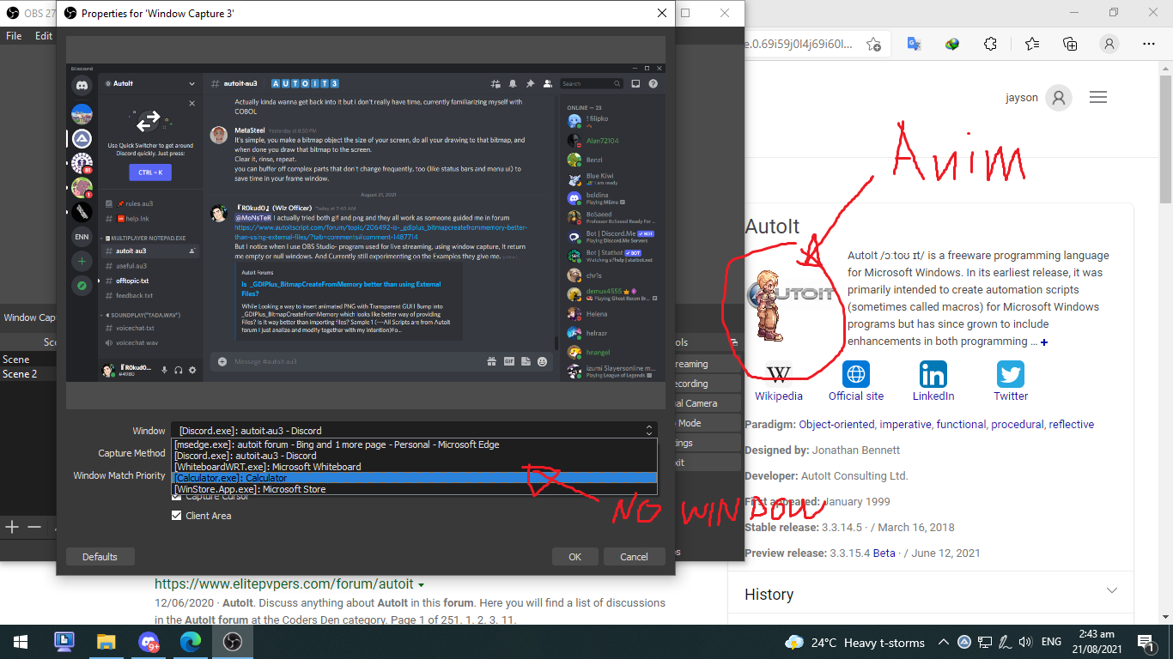Click the member list icon in Discord

(x=547, y=83)
